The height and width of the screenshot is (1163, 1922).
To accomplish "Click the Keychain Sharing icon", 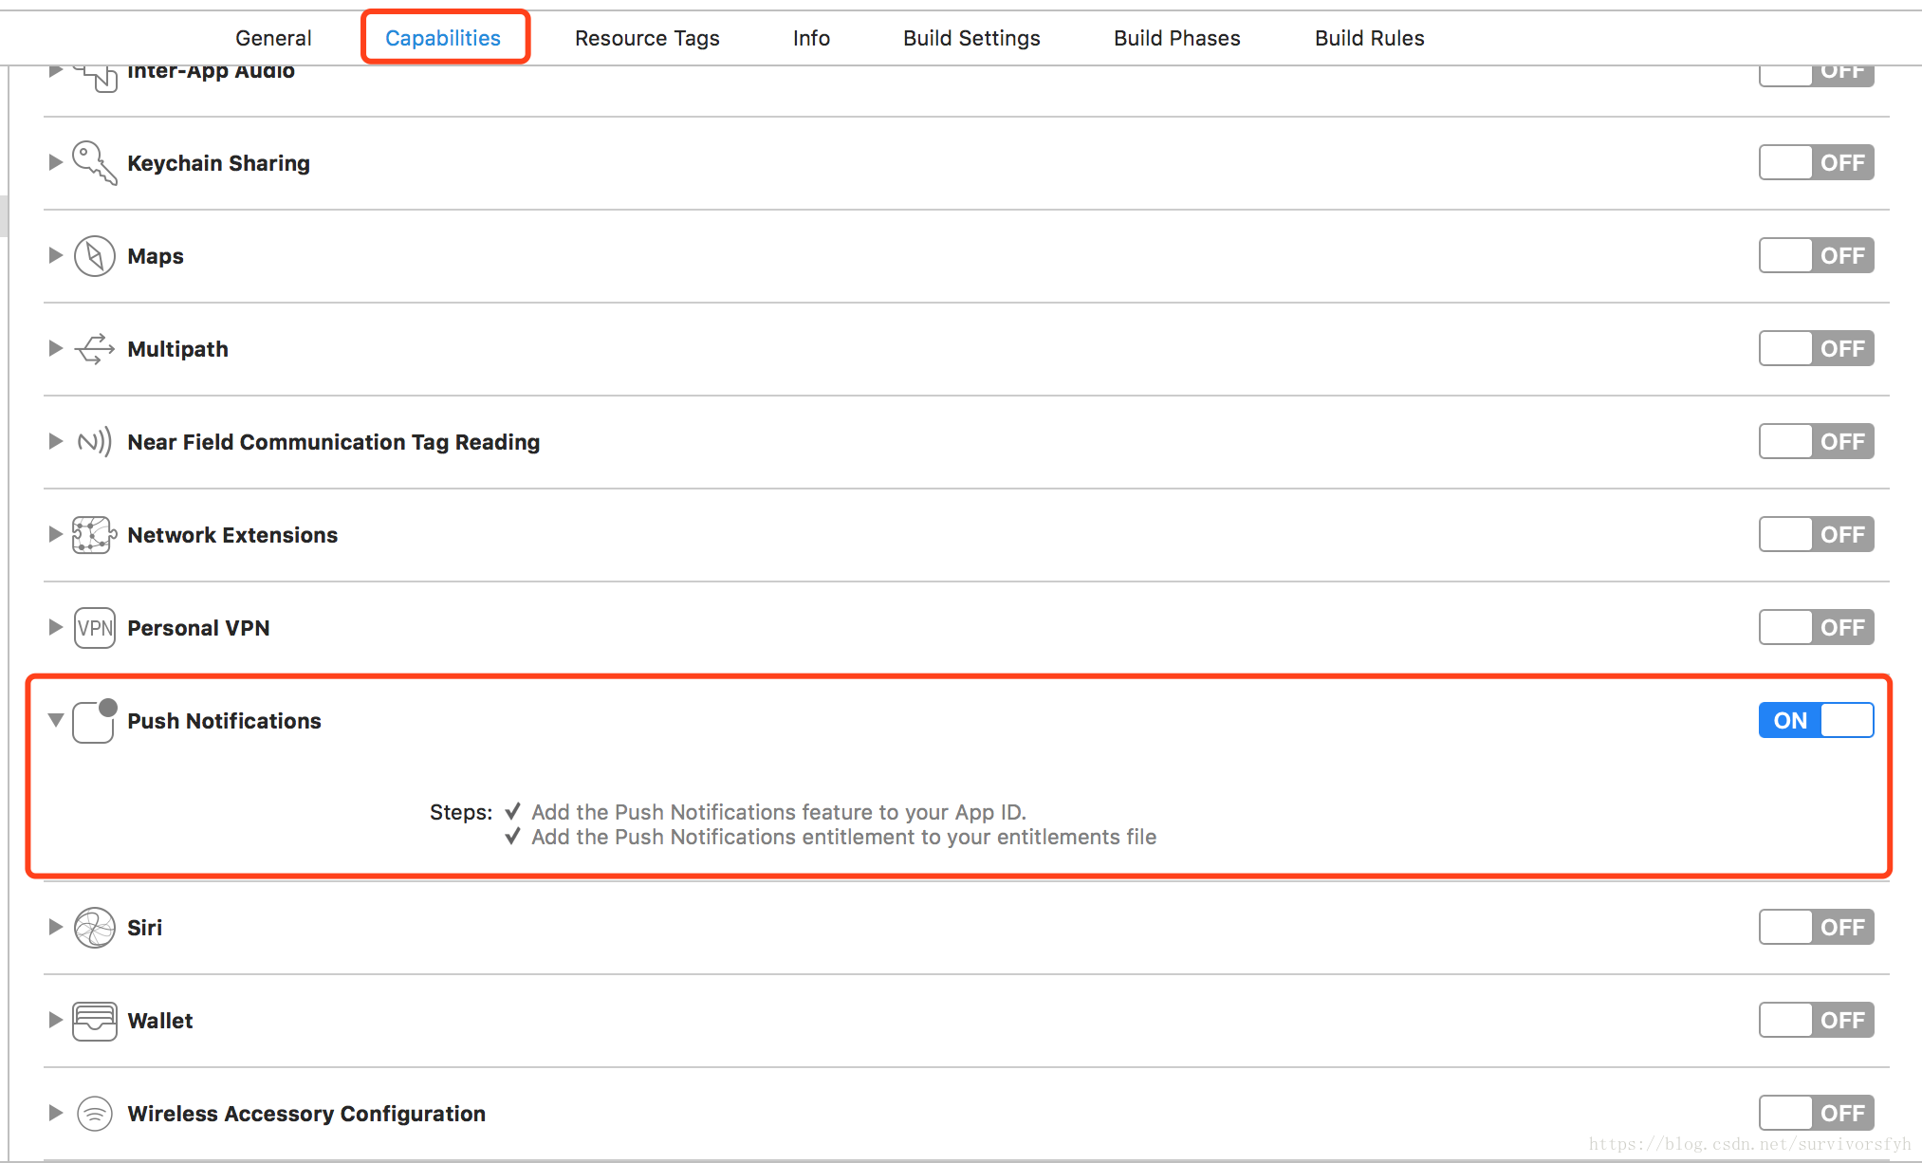I will click(92, 163).
